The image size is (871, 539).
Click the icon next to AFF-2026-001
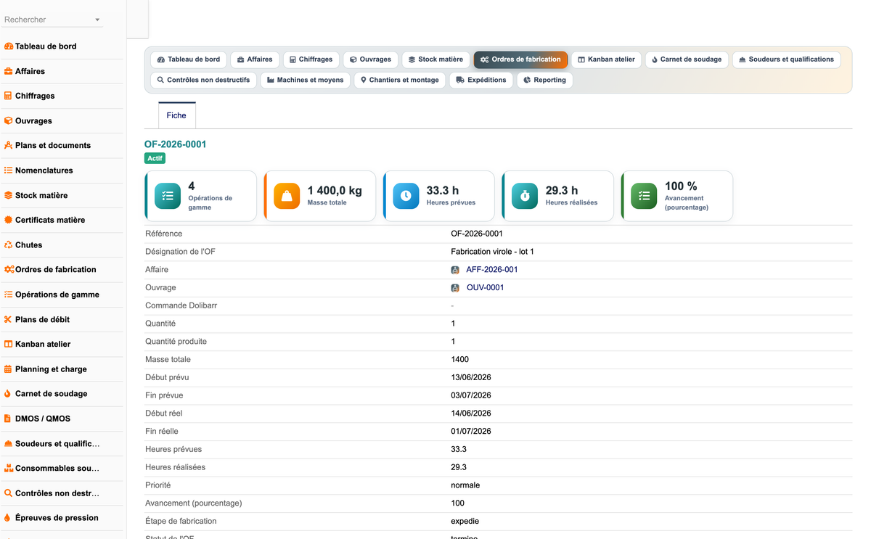pos(455,270)
